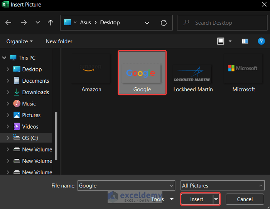Expand the OS (C:) drive node
270x209 pixels.
8,138
